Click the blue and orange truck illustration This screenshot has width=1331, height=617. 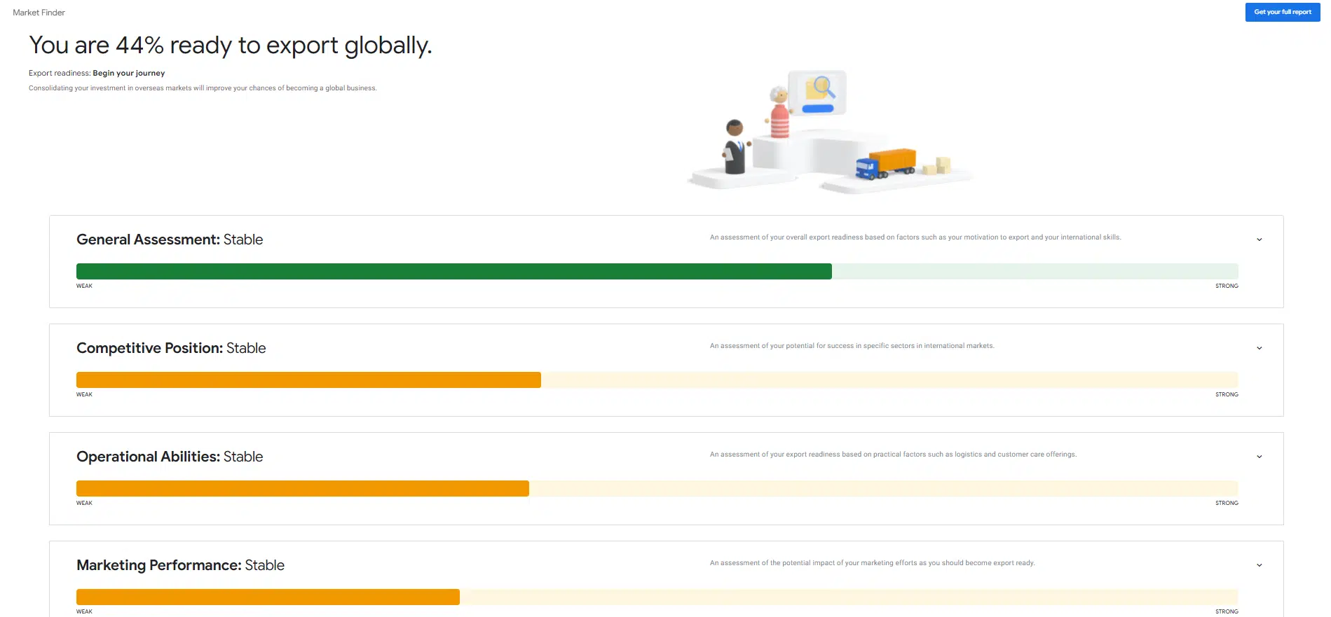[886, 164]
